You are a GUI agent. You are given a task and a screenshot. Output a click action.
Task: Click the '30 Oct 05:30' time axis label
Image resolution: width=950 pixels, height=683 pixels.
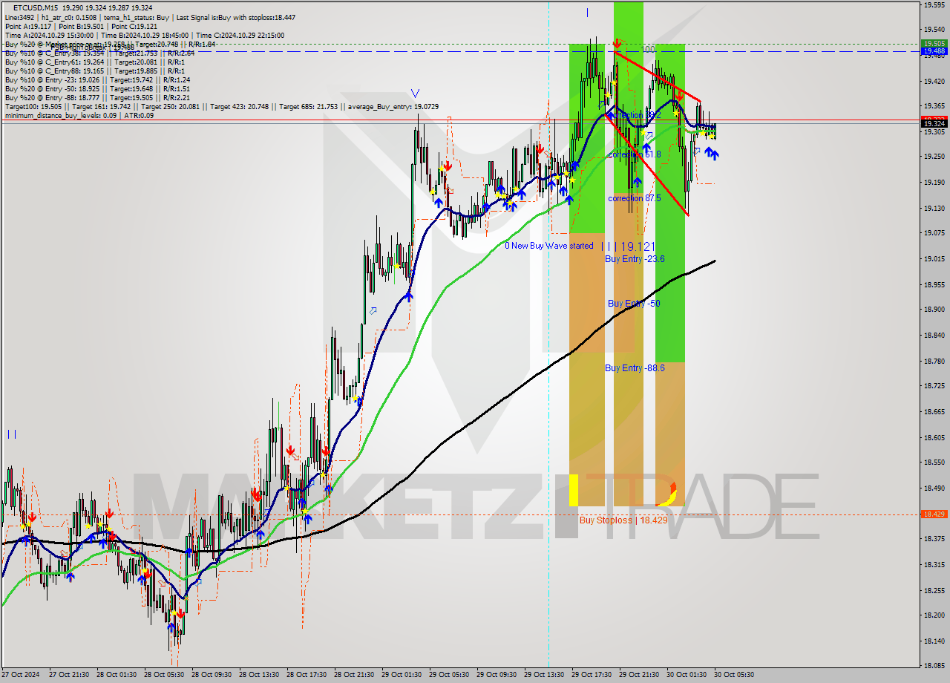pos(734,675)
